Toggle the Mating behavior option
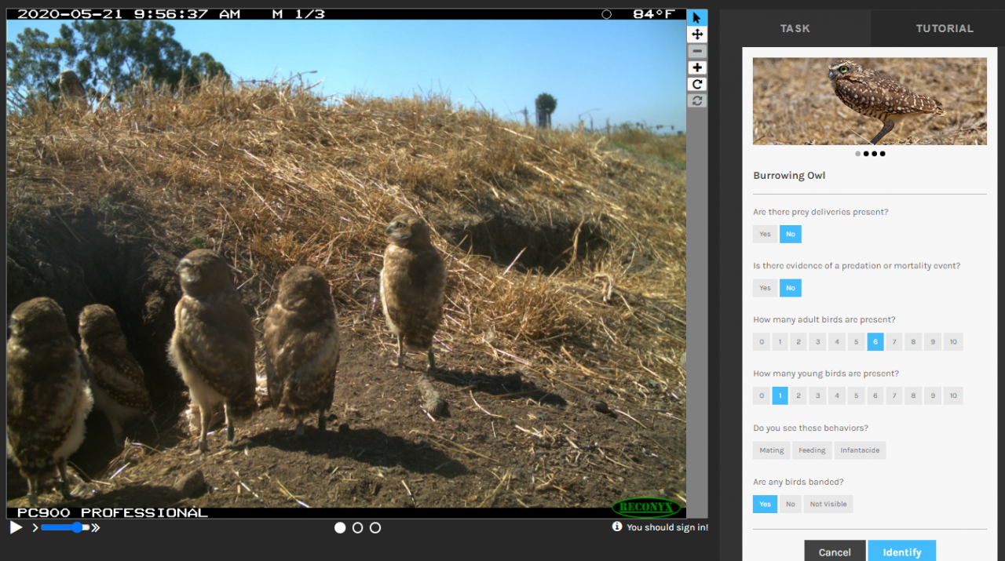This screenshot has width=1005, height=561. point(771,450)
